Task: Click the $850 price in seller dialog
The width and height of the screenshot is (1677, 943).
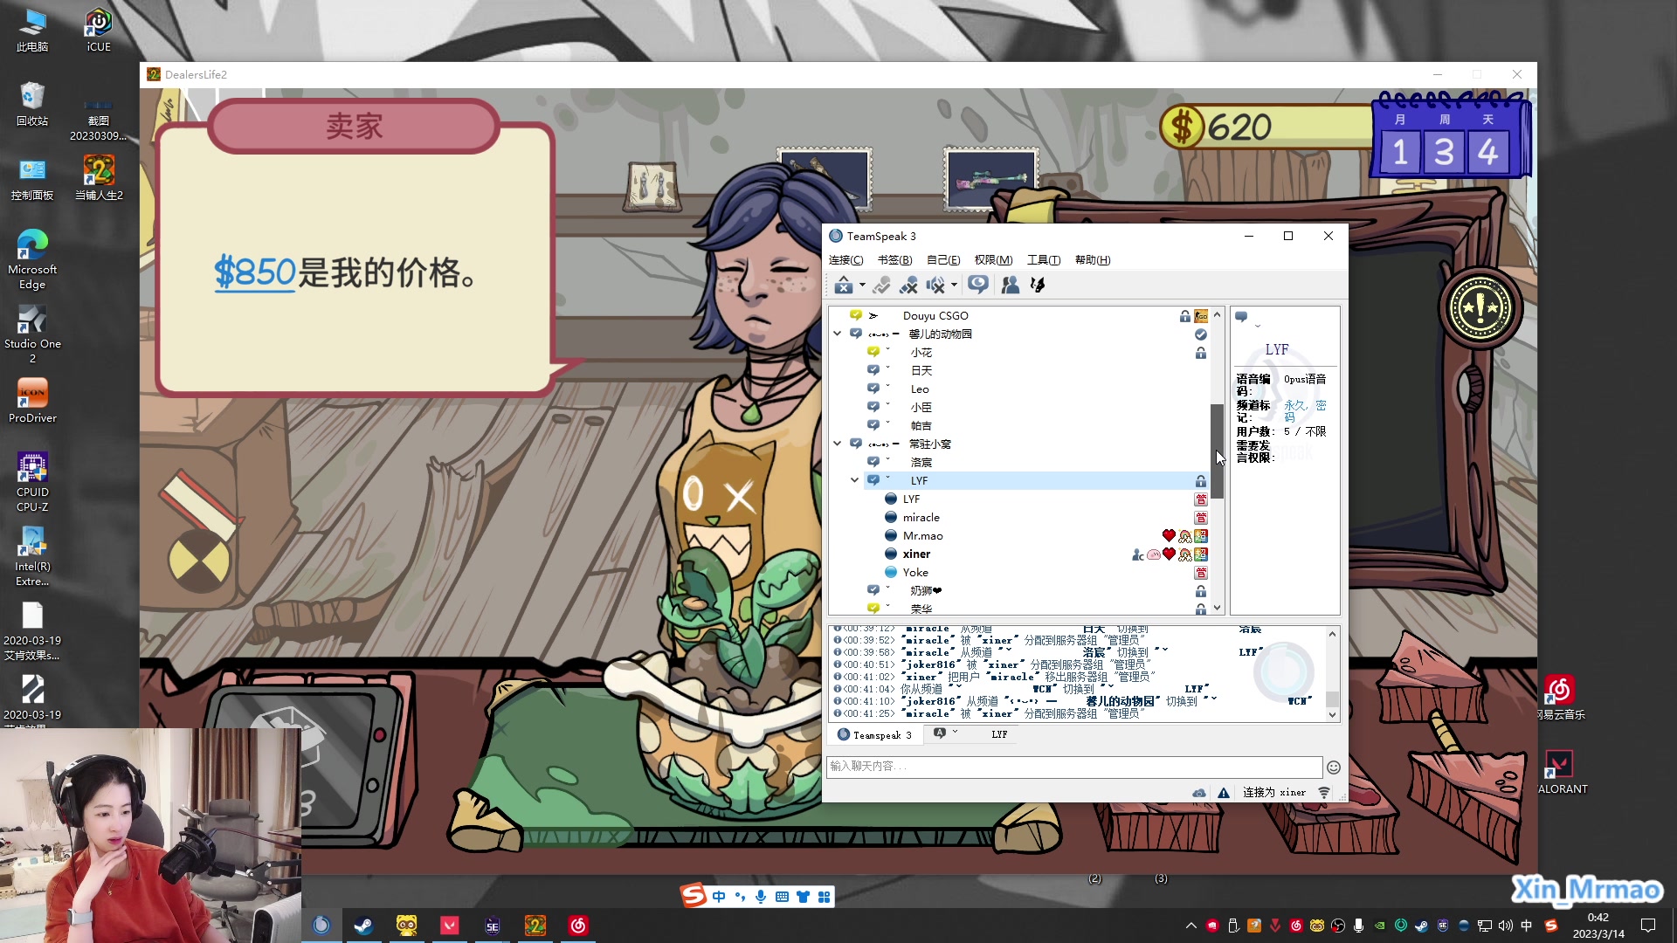Action: [x=255, y=273]
